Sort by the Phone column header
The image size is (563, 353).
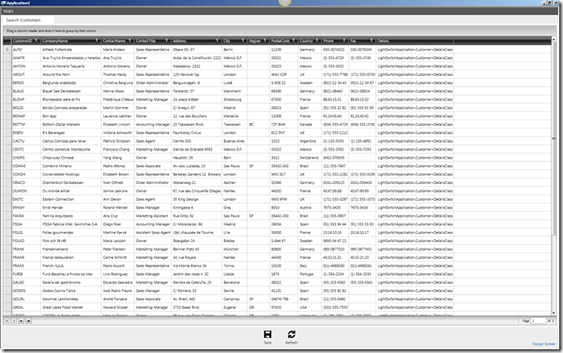point(328,41)
